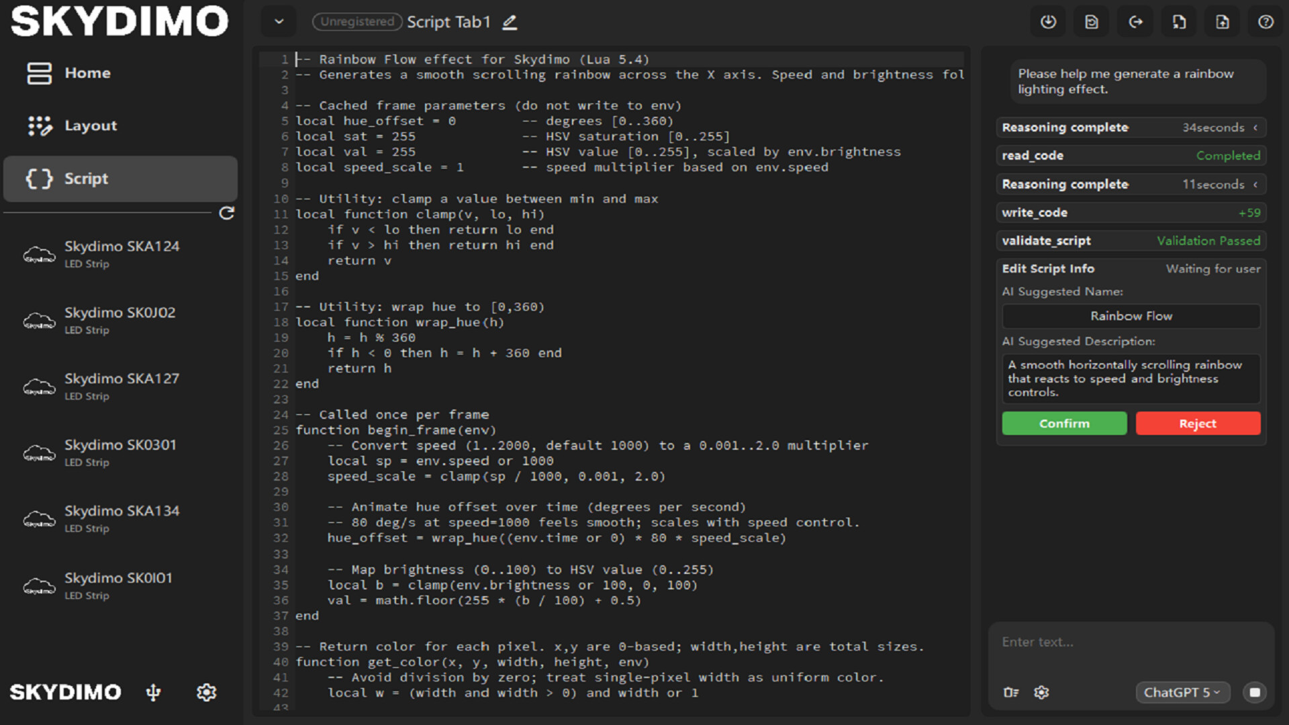Rename Script Tab1 using the pencil icon
Image resolution: width=1289 pixels, height=725 pixels.
(x=509, y=22)
